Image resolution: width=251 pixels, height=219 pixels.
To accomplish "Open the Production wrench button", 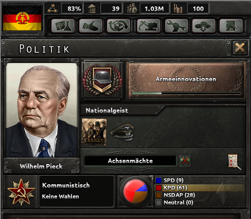I will point(176,26).
